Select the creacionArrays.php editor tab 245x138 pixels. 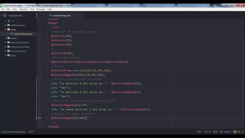(x=60, y=15)
